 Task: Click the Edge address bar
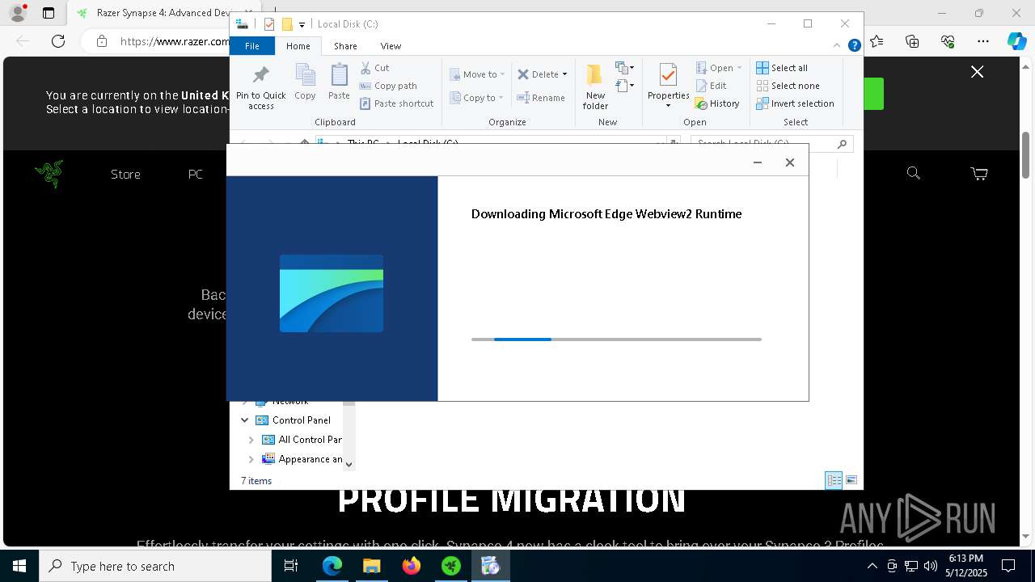click(x=174, y=41)
